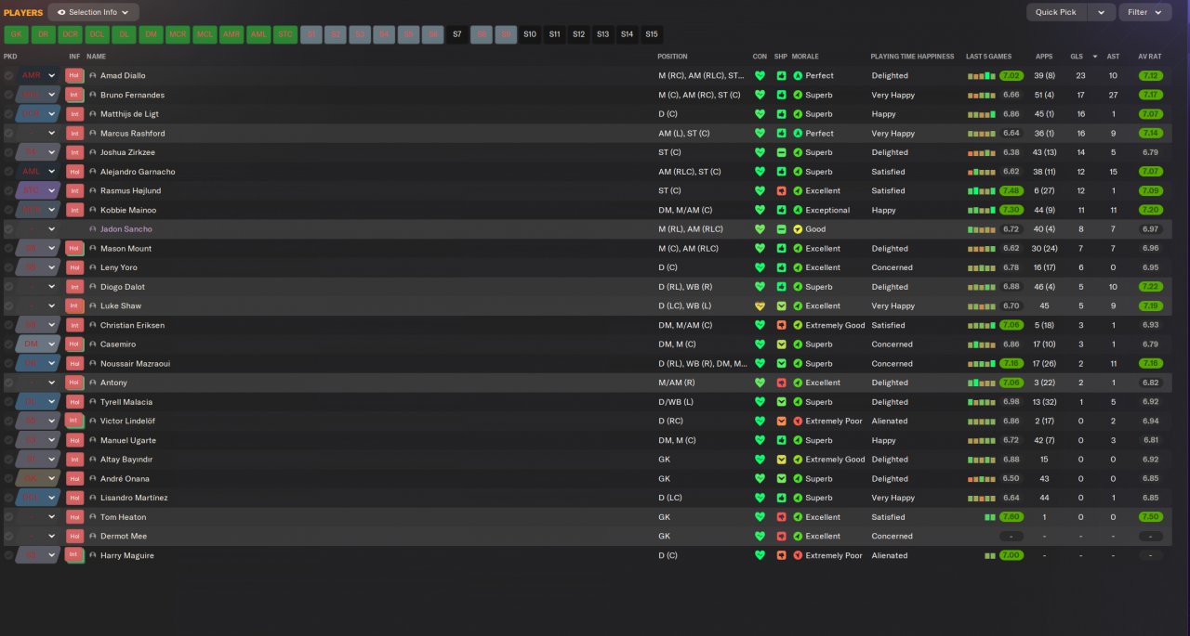Viewport: 1190px width, 636px height.
Task: Click the player icon beside Jadon Sancho's name
Action: (x=93, y=229)
